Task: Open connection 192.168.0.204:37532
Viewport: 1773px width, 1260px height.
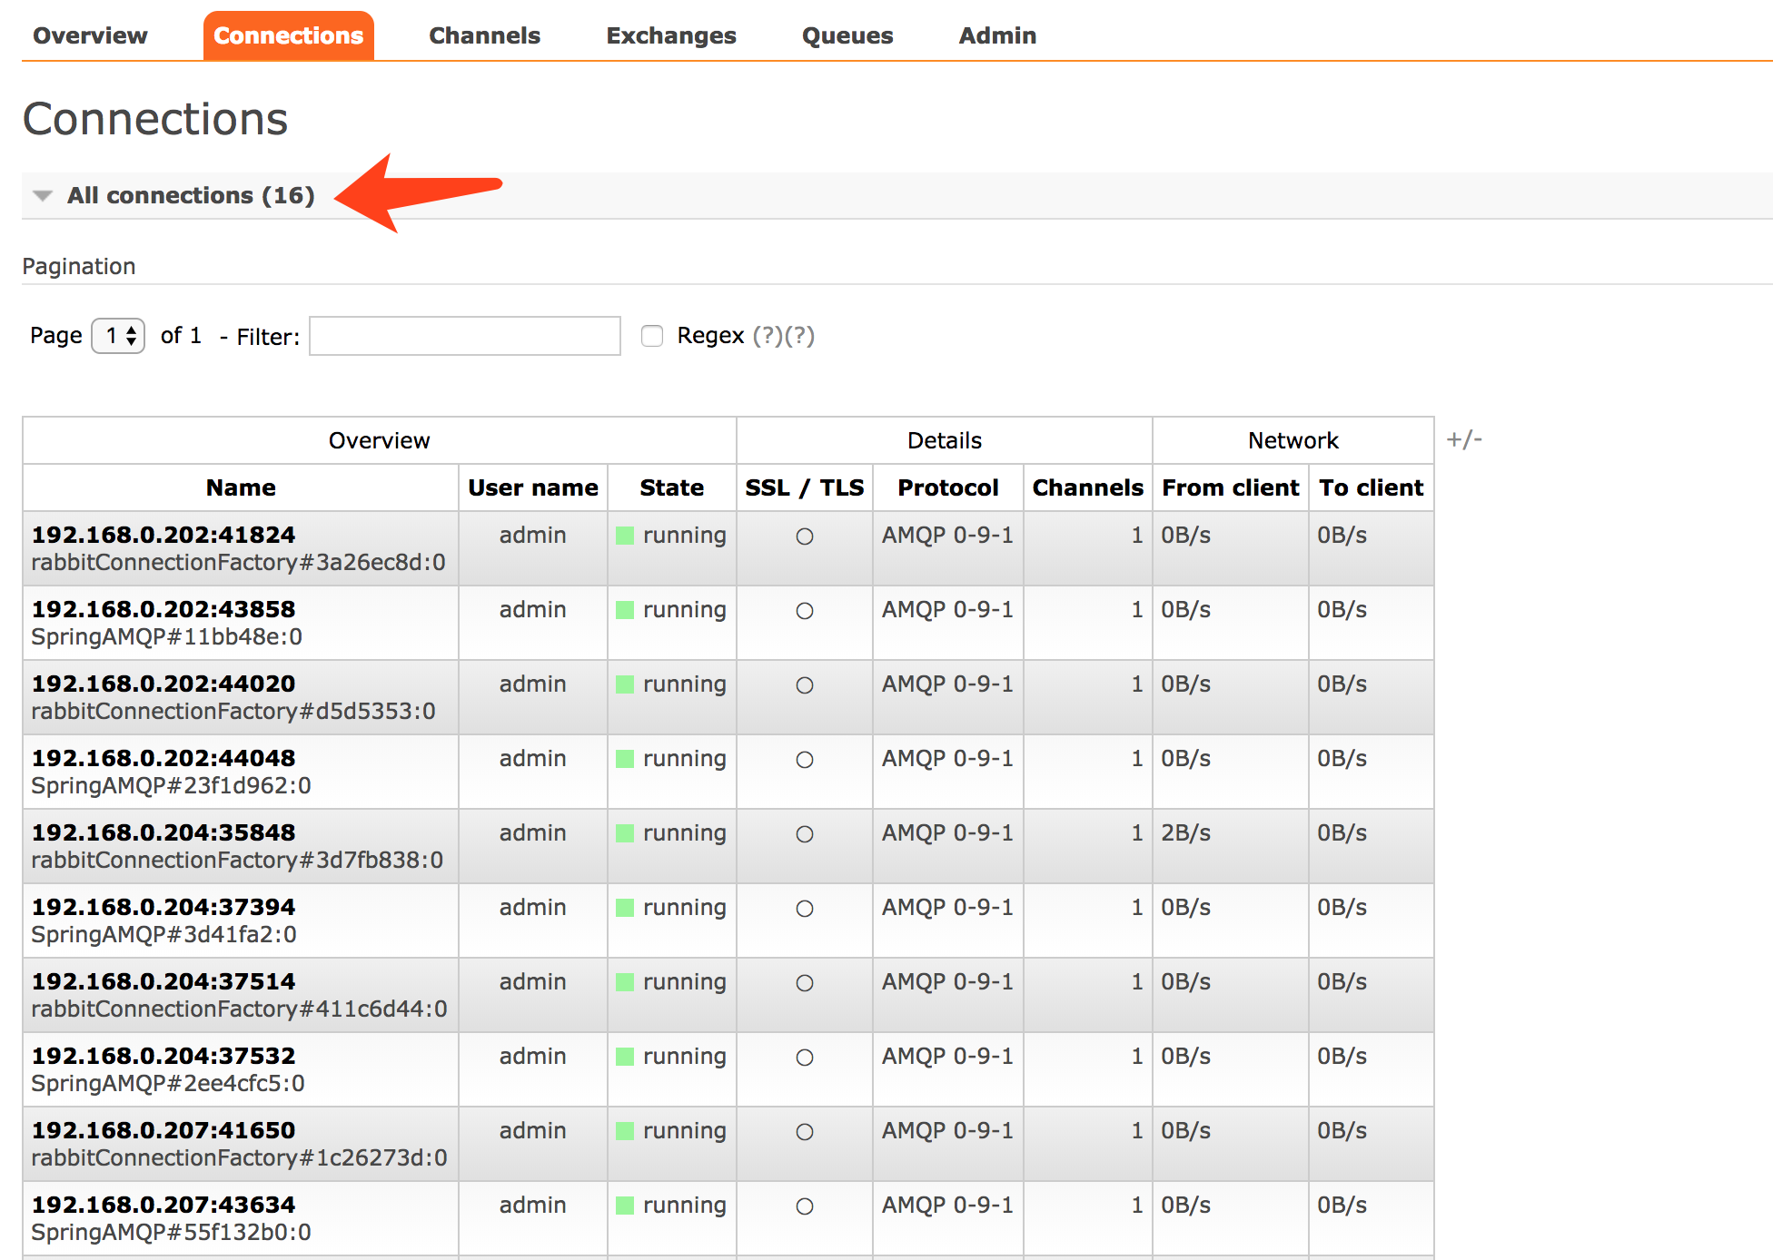Action: click(x=163, y=1056)
